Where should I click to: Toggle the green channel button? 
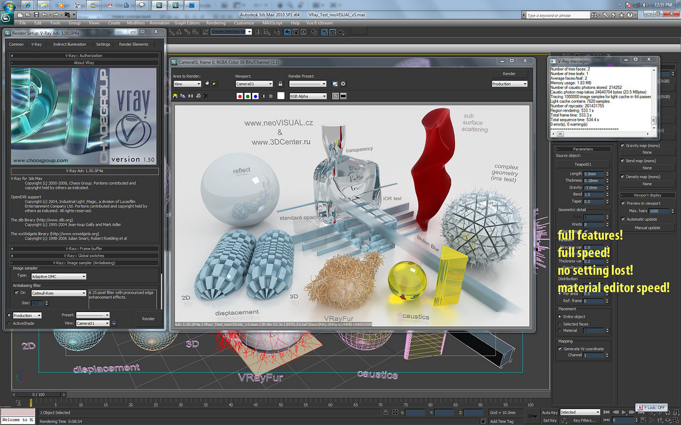coord(247,96)
